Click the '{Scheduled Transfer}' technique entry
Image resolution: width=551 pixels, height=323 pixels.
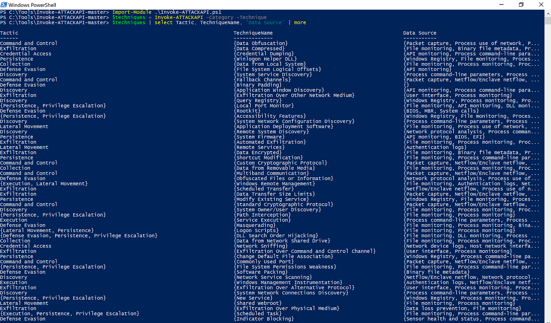coord(264,189)
